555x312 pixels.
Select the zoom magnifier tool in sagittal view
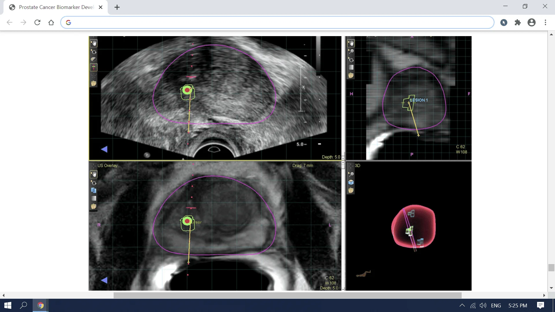coord(351,51)
